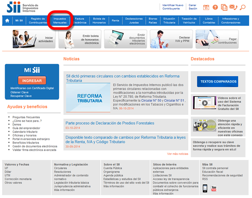Open Boleta de Honorarios menu
Screen dimensions: 252x198
pos(99,21)
